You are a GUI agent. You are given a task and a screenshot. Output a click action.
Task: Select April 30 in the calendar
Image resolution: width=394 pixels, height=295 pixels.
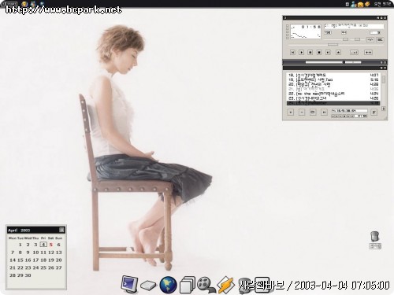coord(28,275)
